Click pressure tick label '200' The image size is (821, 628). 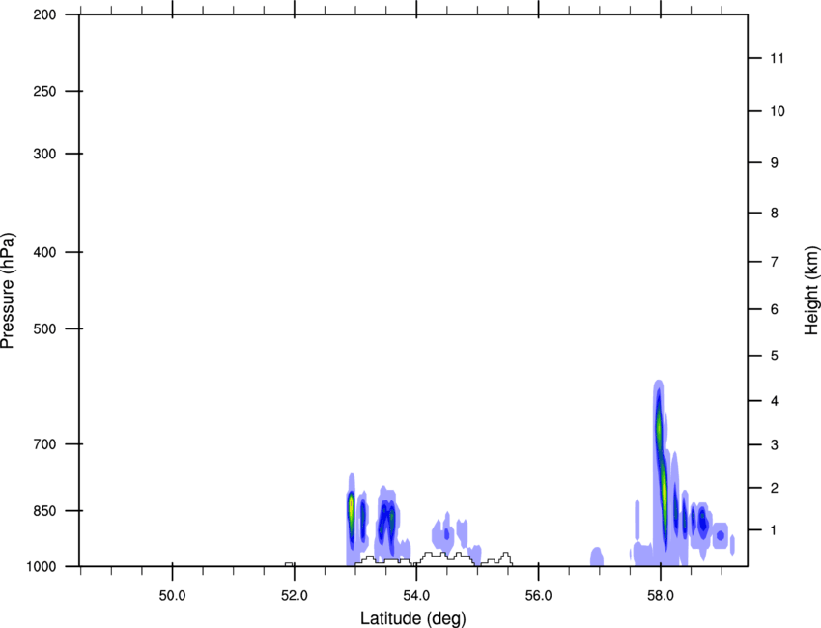[x=44, y=15]
